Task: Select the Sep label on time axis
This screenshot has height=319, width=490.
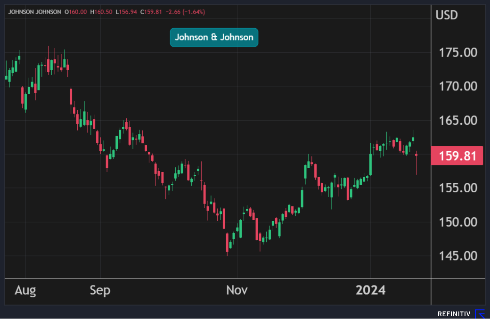Action: pyautogui.click(x=100, y=290)
